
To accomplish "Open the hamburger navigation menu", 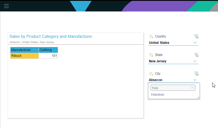I will [x=6, y=6].
